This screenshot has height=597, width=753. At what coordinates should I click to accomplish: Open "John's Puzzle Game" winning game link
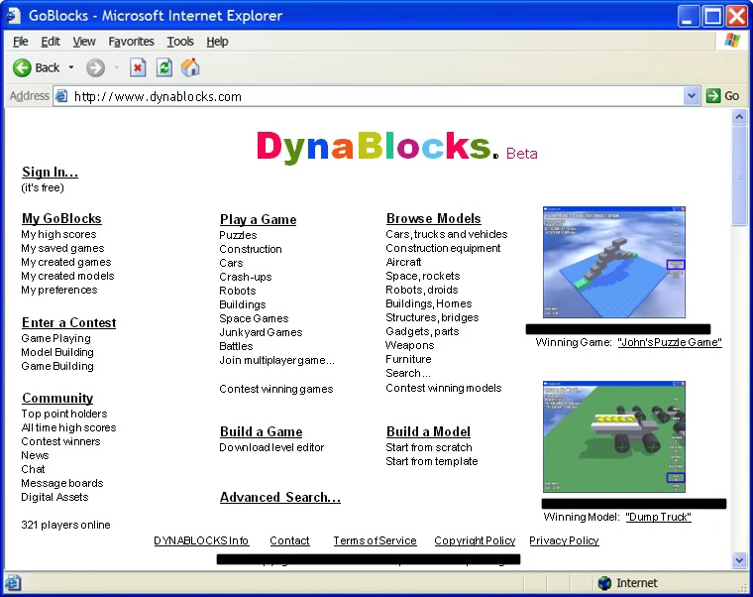(670, 342)
